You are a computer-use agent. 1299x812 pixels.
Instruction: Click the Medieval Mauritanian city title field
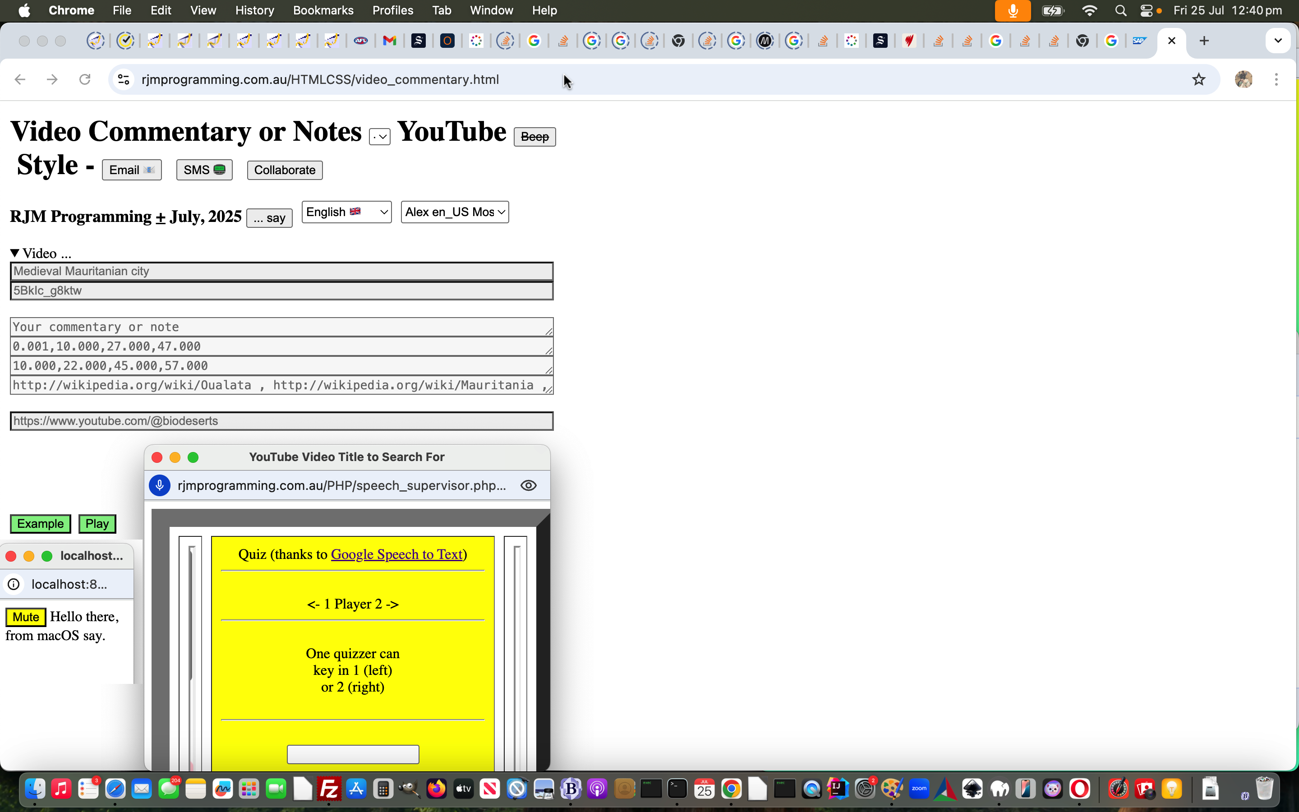282,271
